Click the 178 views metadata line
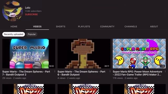The height and width of the screenshot is (94, 168). 125,78
